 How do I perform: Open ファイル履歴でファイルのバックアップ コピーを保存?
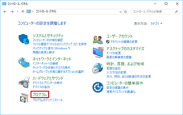59,44
